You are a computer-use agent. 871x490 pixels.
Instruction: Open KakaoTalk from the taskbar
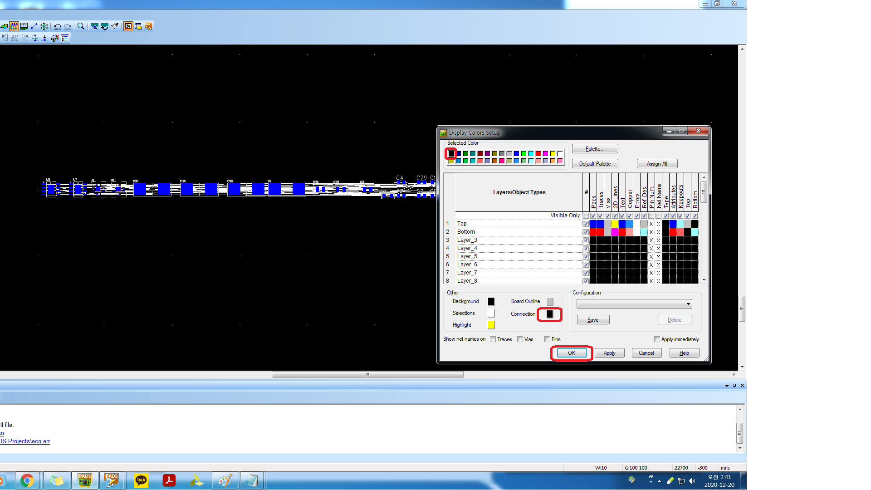pos(141,480)
